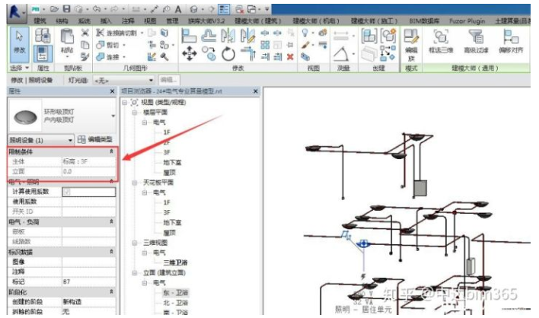Click the 环形吸顶灯 lamp preview thumbnail
Image resolution: width=539 pixels, height=318 pixels.
coord(25,116)
